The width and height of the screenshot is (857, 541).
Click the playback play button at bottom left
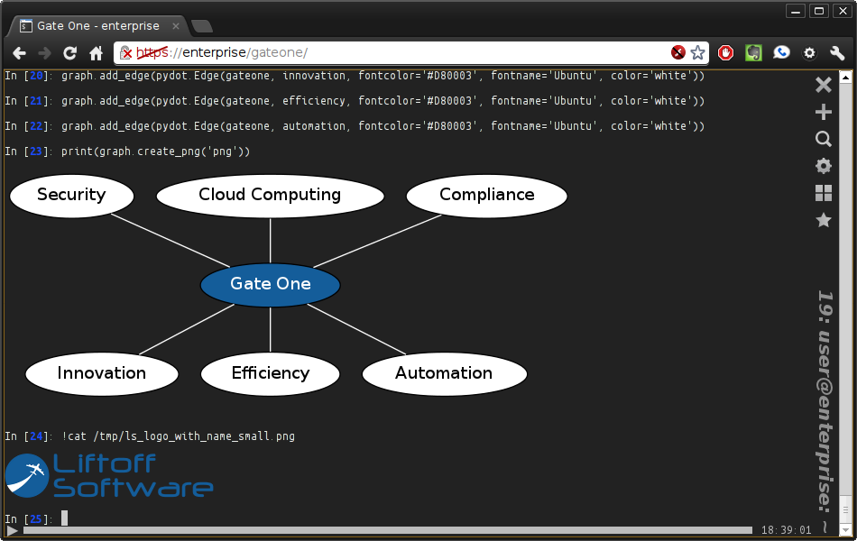(x=12, y=530)
